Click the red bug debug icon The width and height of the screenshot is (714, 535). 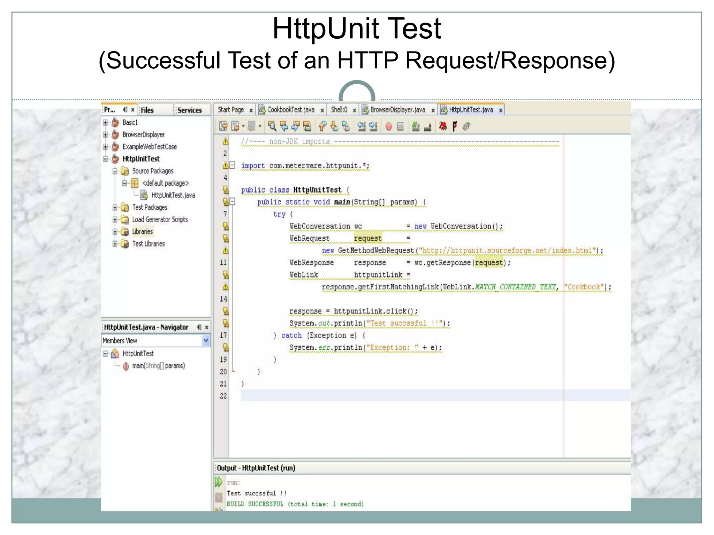point(443,126)
